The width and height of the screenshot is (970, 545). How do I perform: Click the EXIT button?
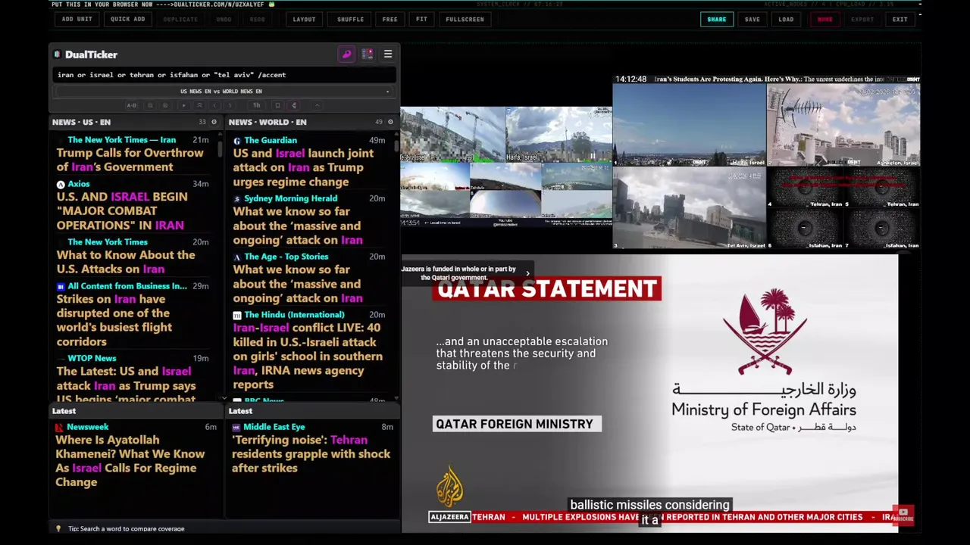pyautogui.click(x=900, y=19)
